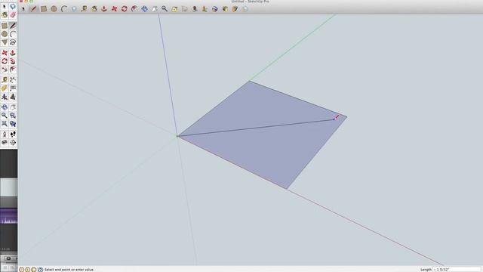Image resolution: width=483 pixels, height=272 pixels.
Task: Click the Rectangle icon in top toolbar
Action: point(44,9)
